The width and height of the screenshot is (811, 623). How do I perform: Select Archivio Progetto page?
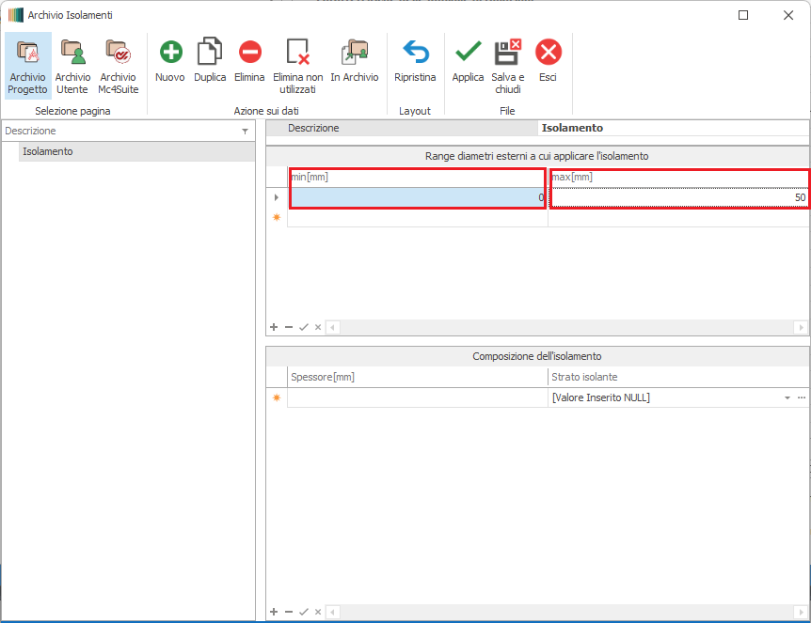tap(27, 65)
